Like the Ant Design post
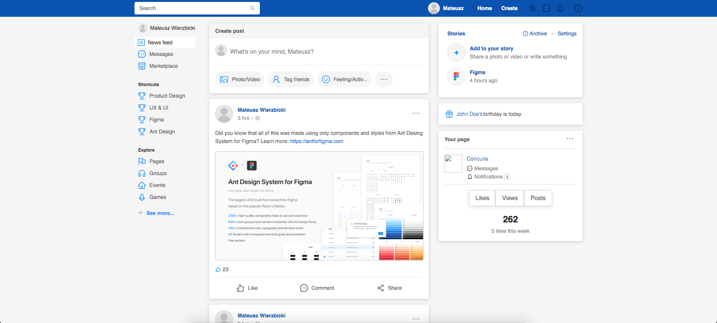Viewport: 717px width, 323px height. point(247,288)
